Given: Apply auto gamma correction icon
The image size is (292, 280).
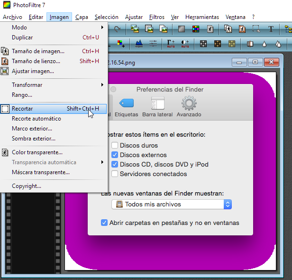Looking at the screenshot, I should tap(171, 44).
